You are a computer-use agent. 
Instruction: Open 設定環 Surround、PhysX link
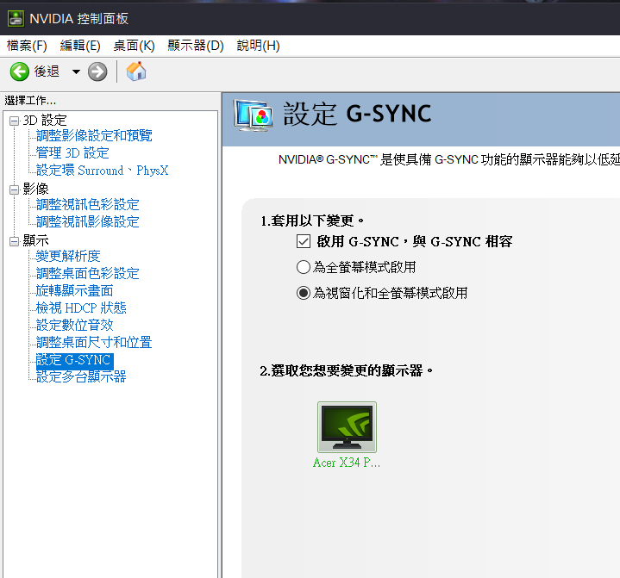coord(102,171)
